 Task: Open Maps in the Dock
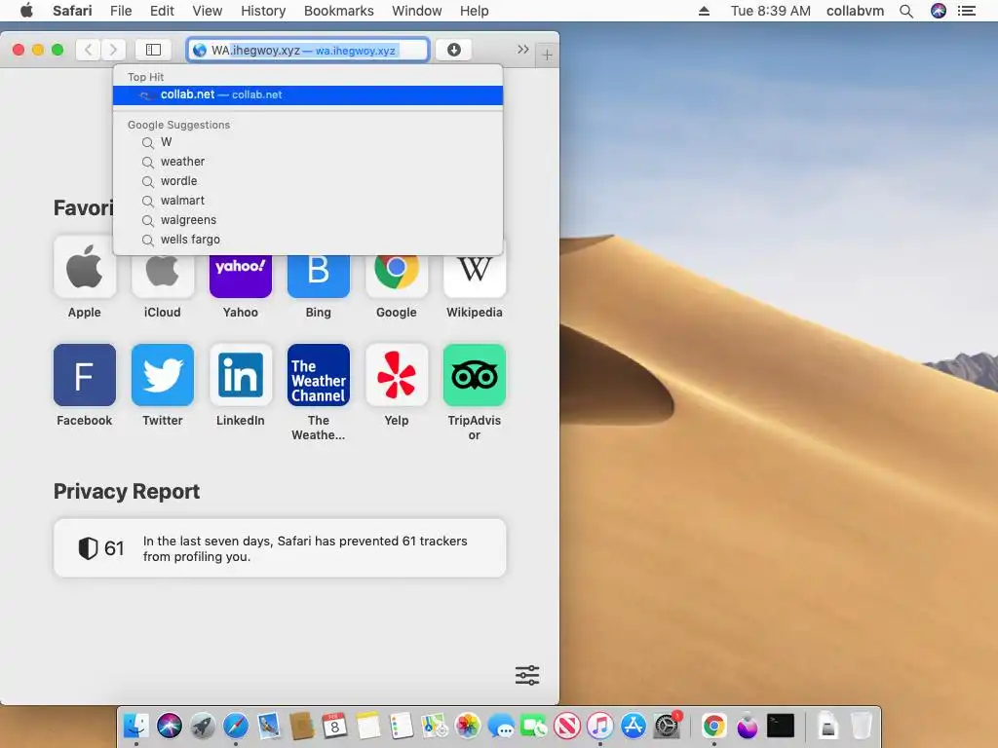434,725
